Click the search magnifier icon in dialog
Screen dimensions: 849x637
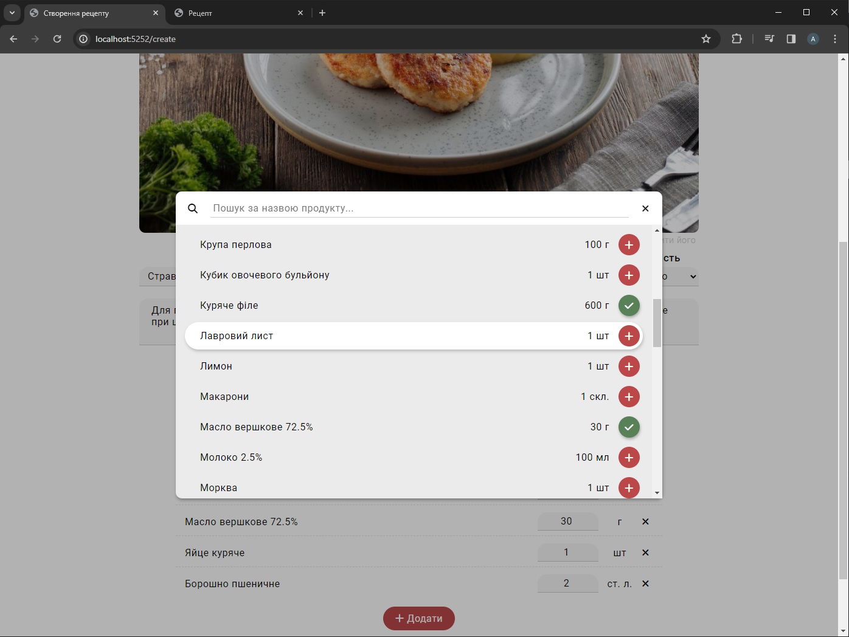[x=193, y=208]
